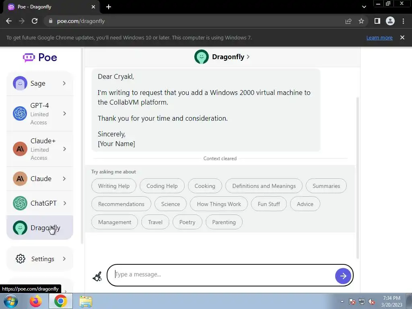
Task: Select the Cooking suggestion chip
Action: pyautogui.click(x=205, y=186)
